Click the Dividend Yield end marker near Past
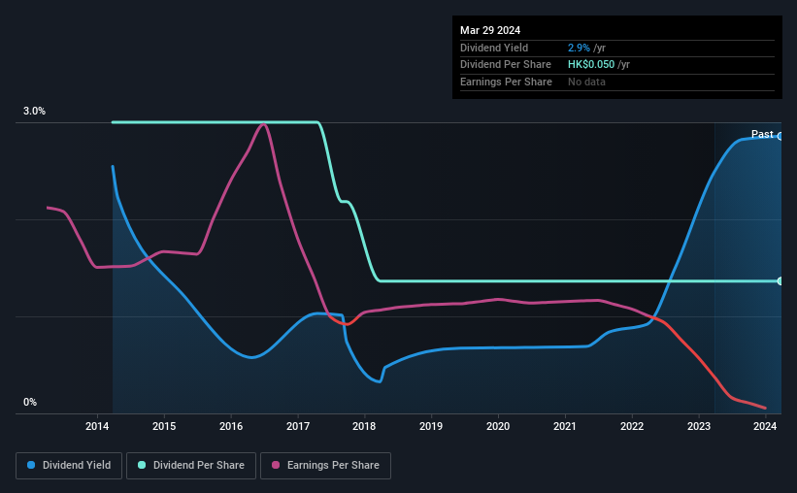This screenshot has height=493, width=797. [780, 136]
